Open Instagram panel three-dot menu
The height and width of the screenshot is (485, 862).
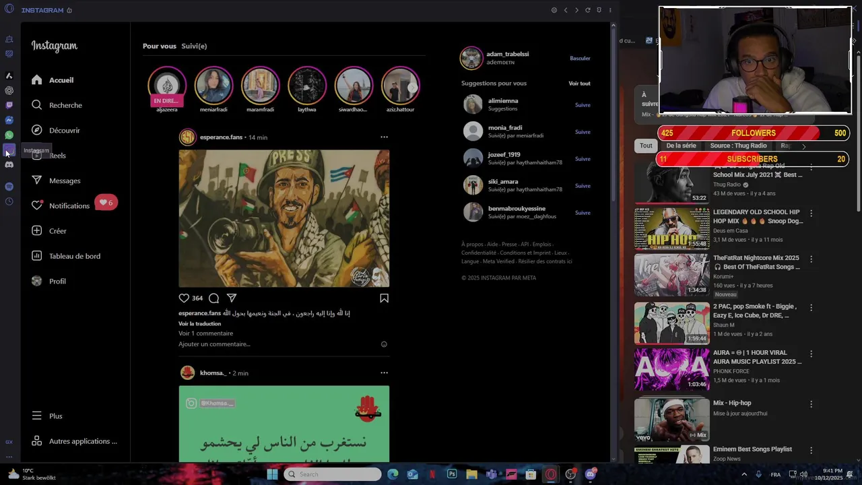coord(610,10)
